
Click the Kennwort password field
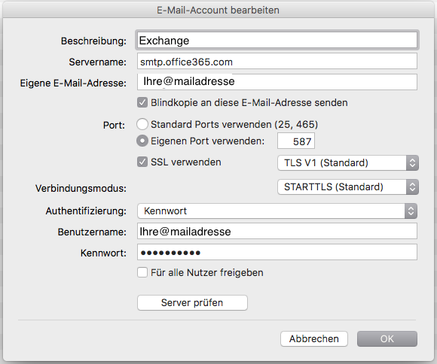(x=277, y=252)
